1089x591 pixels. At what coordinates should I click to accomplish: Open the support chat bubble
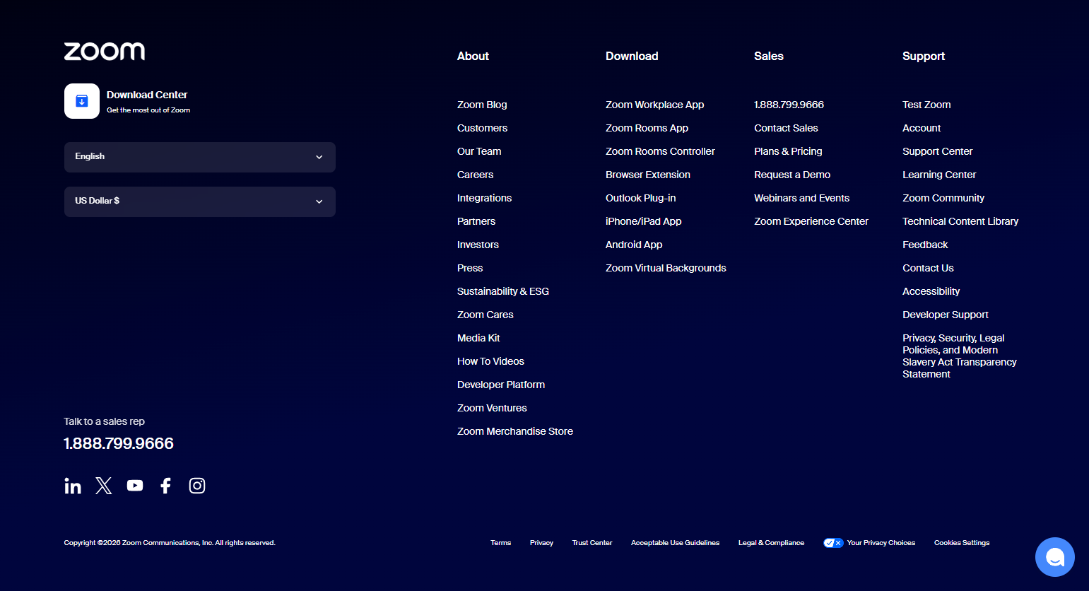[x=1054, y=557]
